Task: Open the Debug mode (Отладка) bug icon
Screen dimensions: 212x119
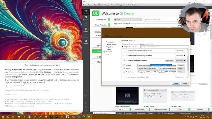Action: [x=86, y=30]
